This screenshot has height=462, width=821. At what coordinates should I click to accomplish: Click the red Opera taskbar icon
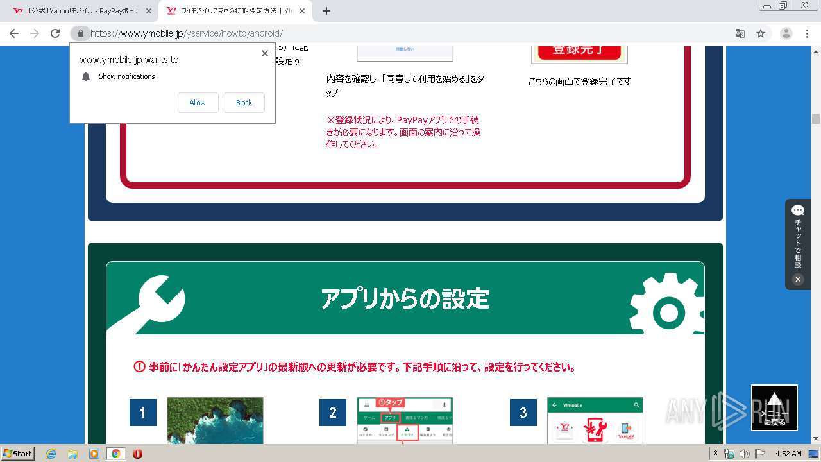137,454
